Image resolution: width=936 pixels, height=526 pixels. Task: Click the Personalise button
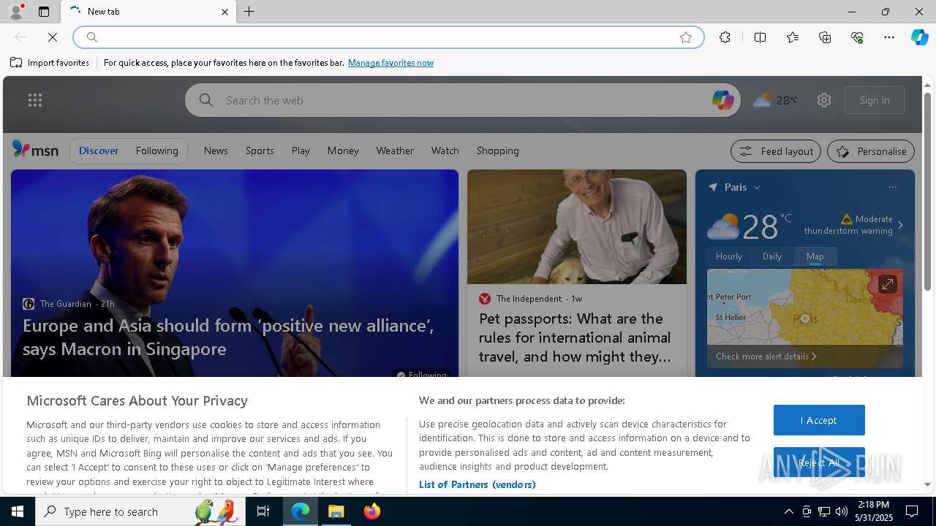pyautogui.click(x=871, y=151)
